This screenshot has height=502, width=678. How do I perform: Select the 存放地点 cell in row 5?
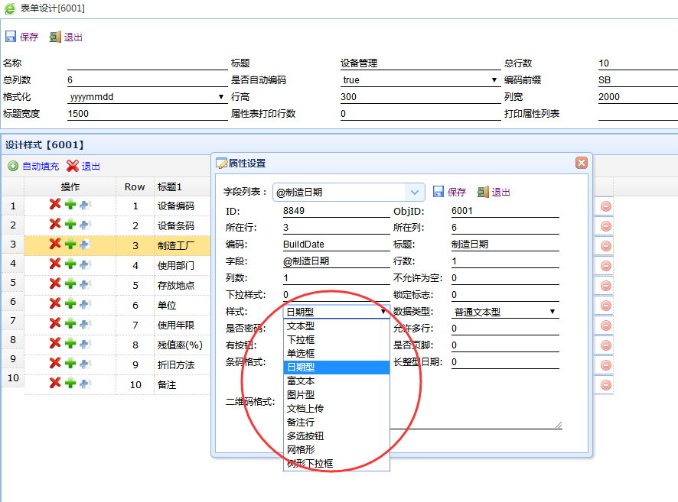(x=175, y=285)
